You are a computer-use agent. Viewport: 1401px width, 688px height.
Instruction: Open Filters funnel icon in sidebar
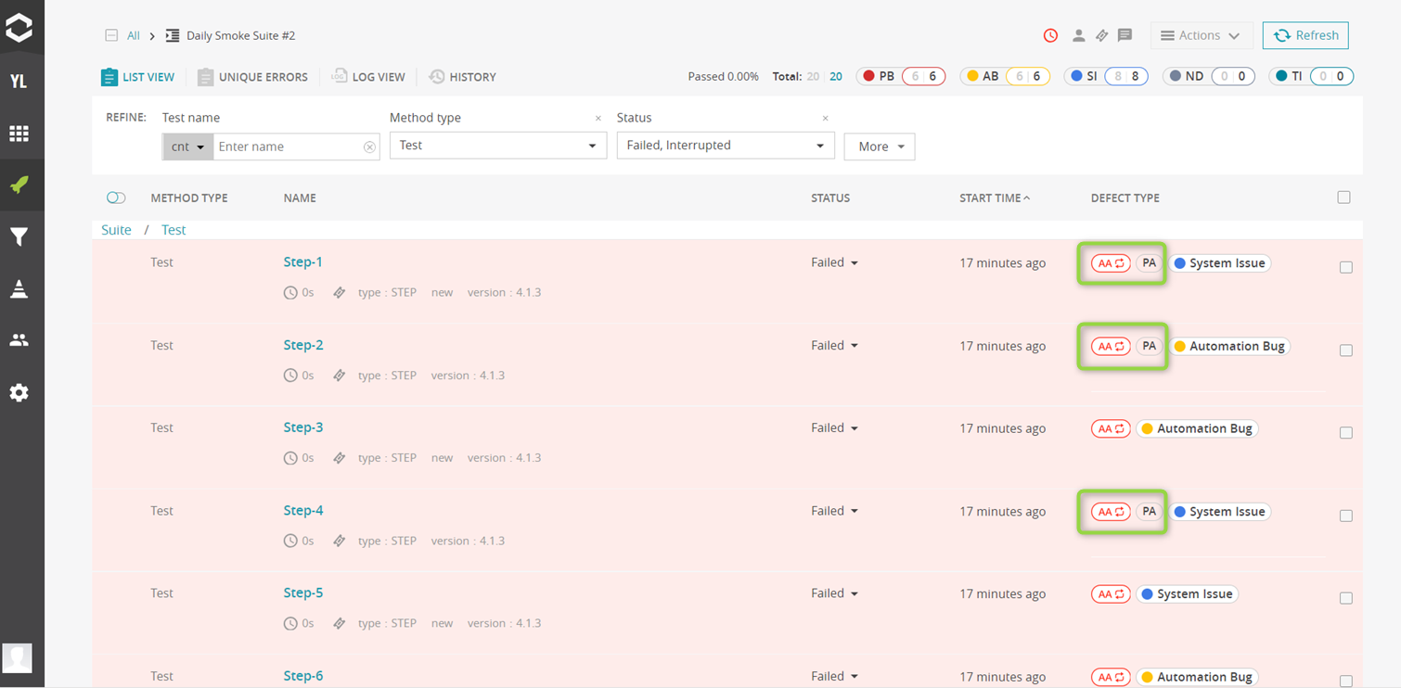coord(19,237)
